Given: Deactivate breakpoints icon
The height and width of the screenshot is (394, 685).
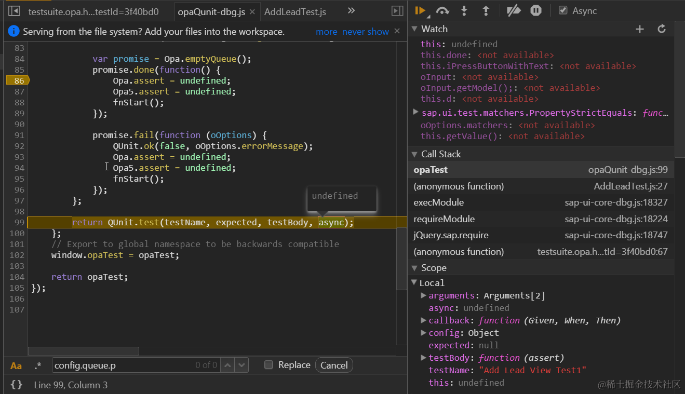Looking at the screenshot, I should tap(513, 10).
